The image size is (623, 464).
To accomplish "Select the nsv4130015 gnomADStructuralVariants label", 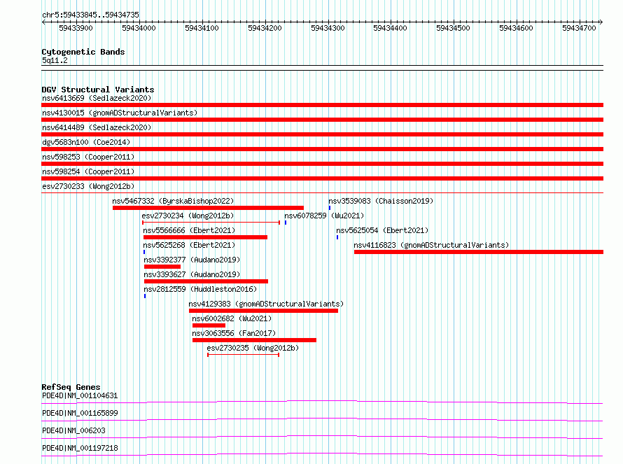I will click(120, 113).
